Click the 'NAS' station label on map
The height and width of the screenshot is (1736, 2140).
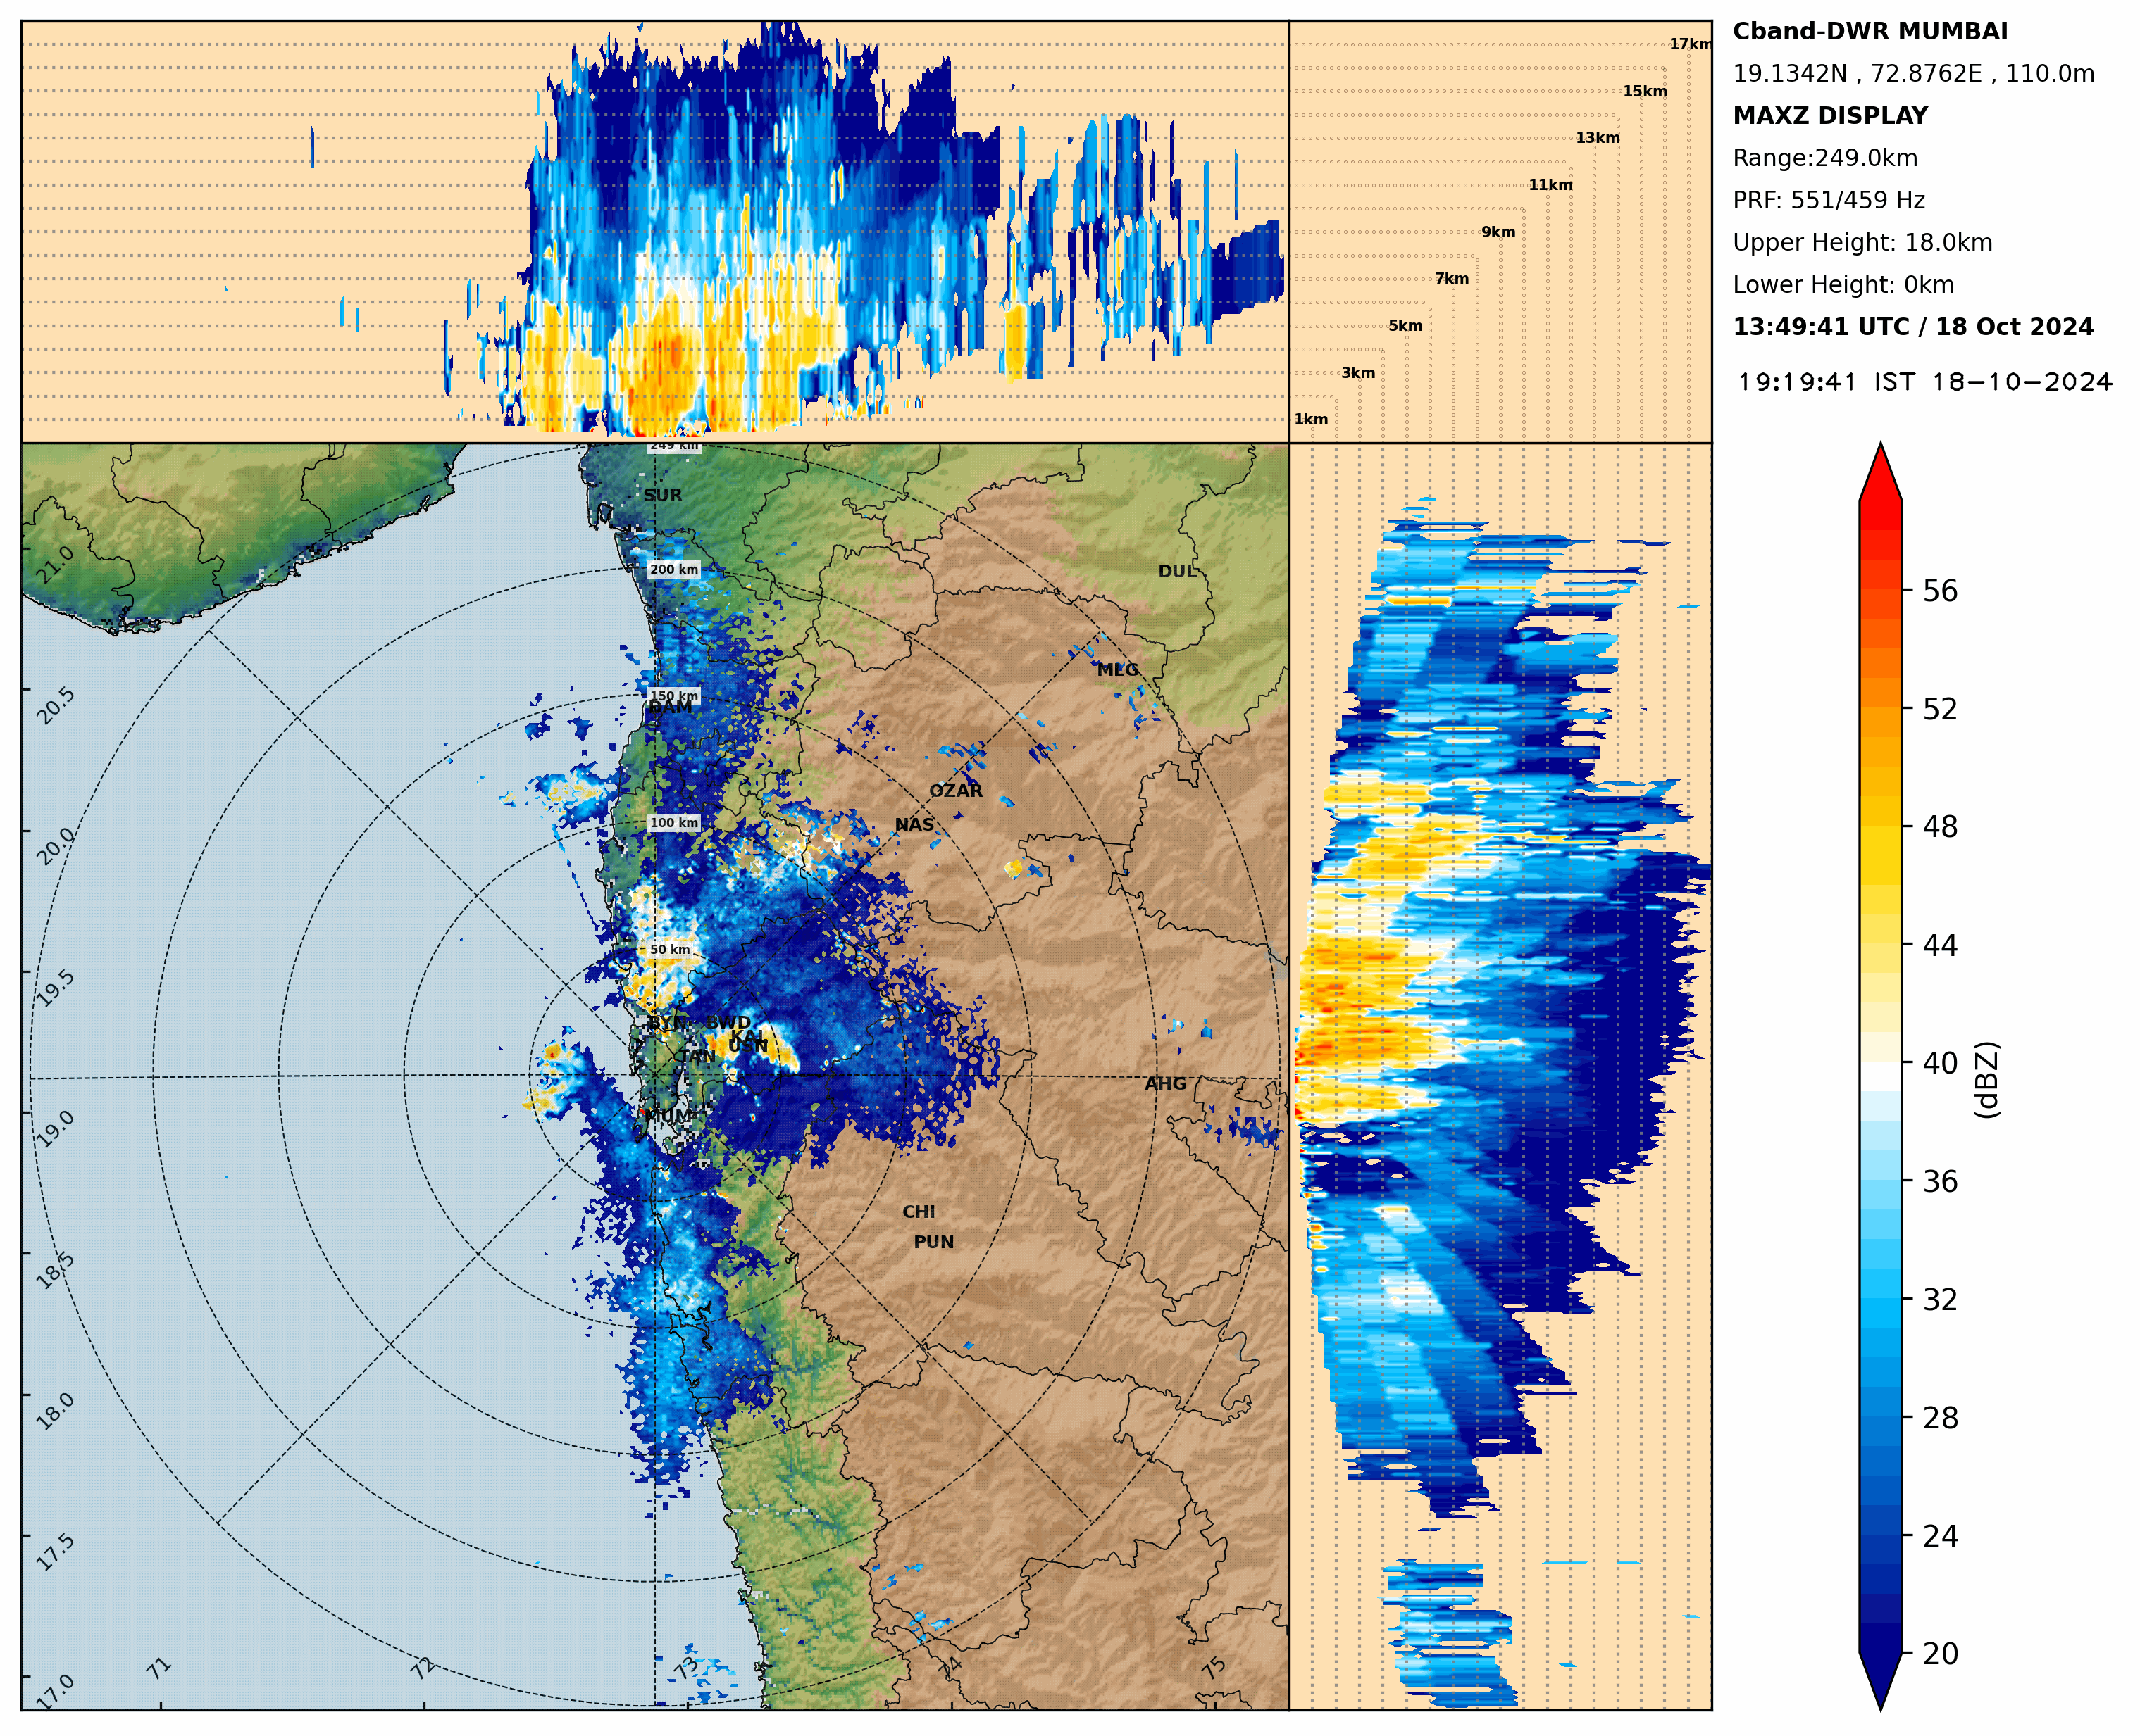(914, 825)
